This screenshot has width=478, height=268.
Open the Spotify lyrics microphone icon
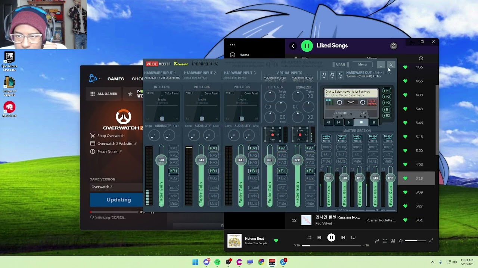pos(377,241)
